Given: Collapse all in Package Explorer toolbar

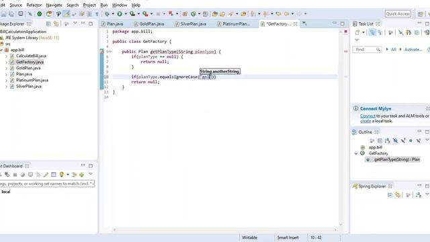Looking at the screenshot, I should coord(48,24).
